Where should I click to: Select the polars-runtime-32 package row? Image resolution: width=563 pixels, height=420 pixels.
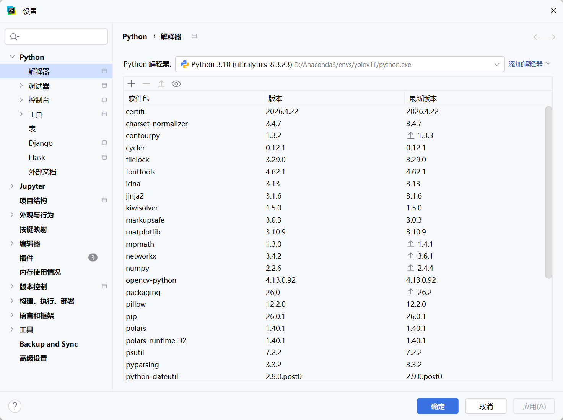coord(335,340)
